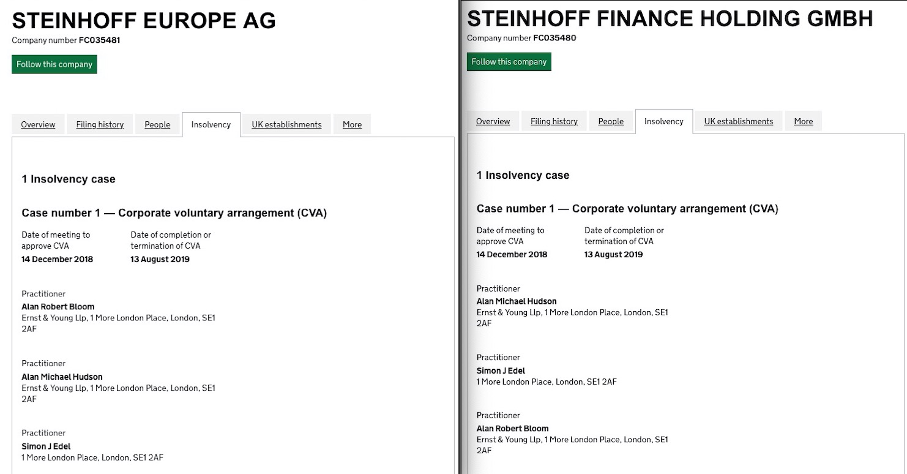The width and height of the screenshot is (907, 474).
Task: Select the Insolvency tab for Steinhoff Finance Holding
Action: click(663, 121)
